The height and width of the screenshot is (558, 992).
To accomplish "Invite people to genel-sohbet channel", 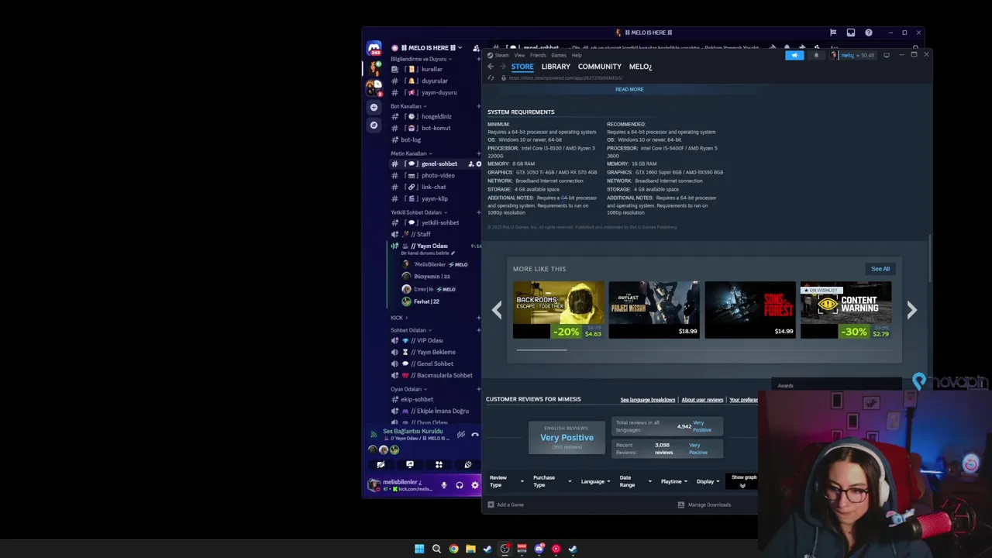I will (x=470, y=164).
